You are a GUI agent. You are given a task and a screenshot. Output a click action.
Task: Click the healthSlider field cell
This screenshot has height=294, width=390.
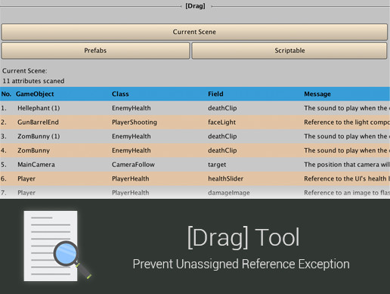pyautogui.click(x=225, y=178)
